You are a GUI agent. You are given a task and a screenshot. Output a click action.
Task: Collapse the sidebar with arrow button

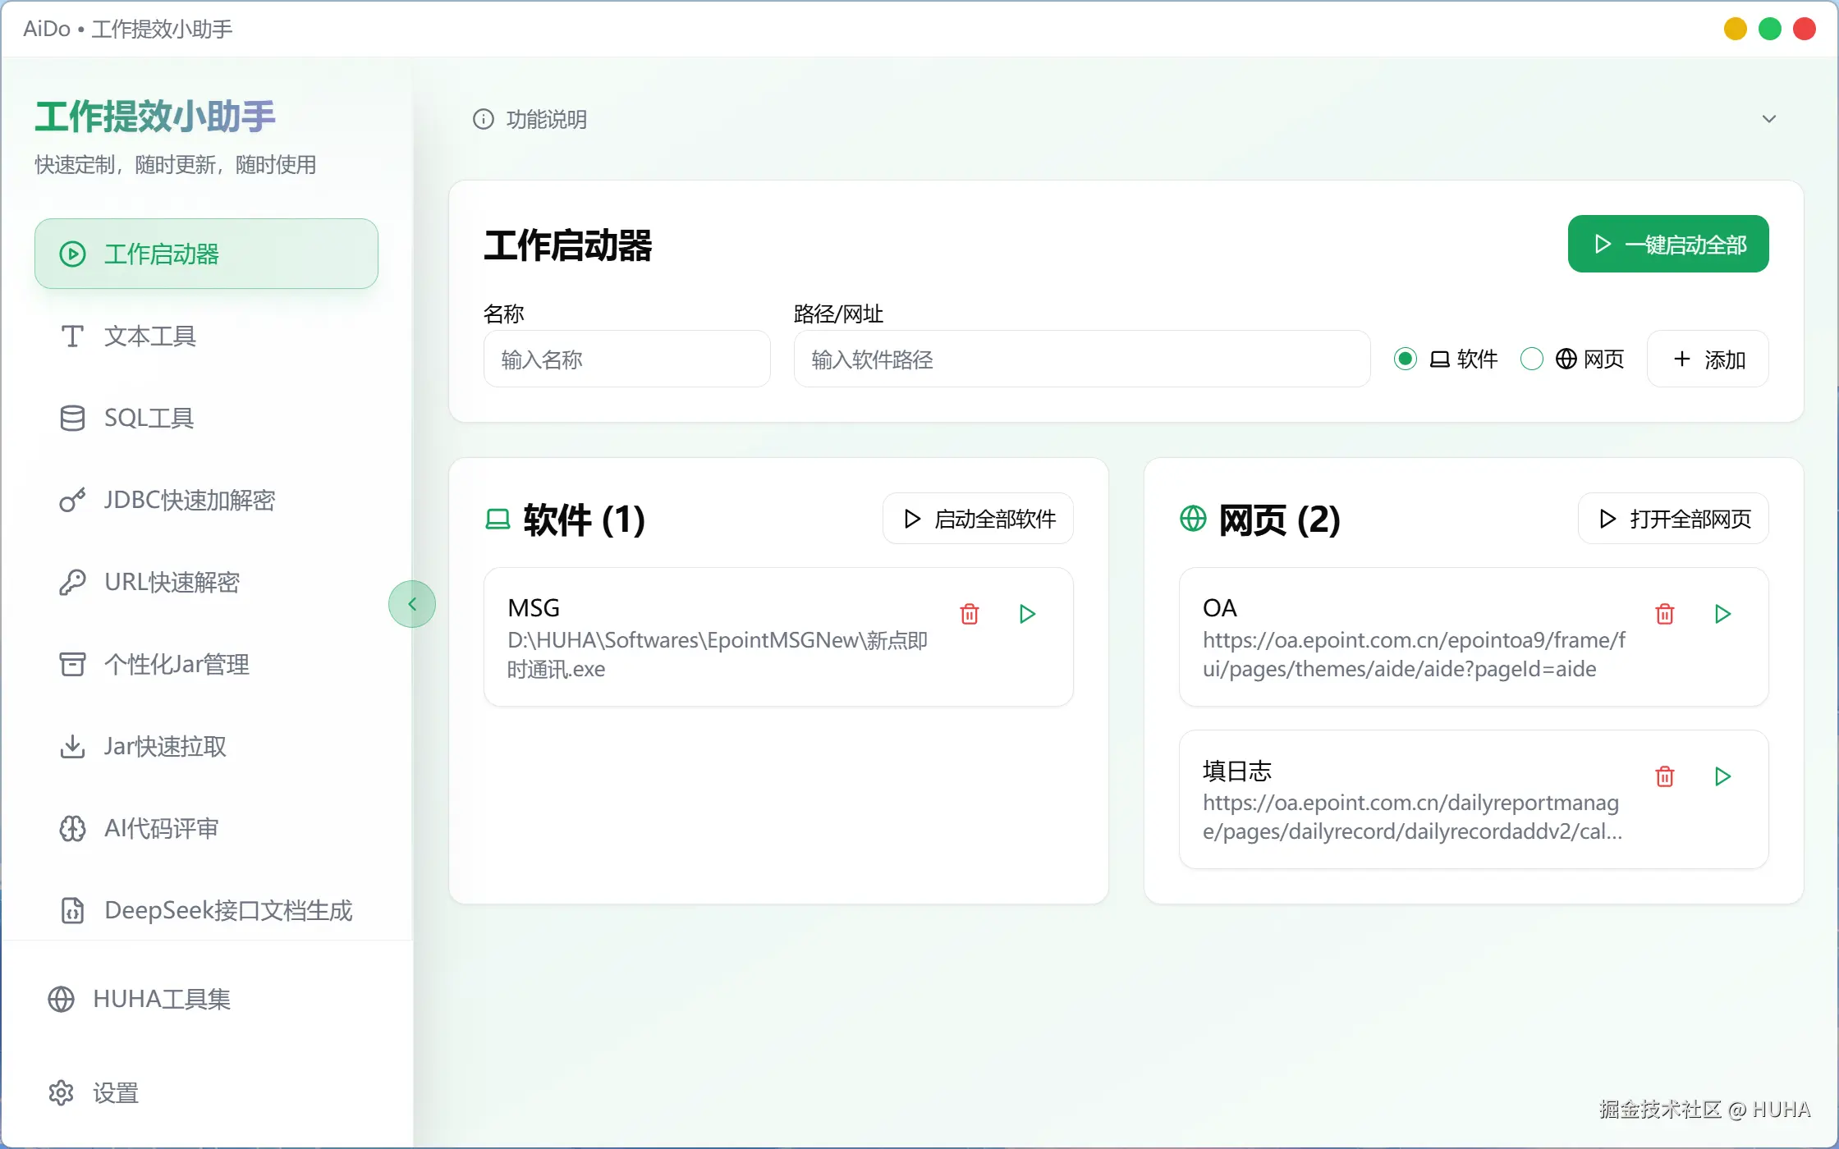point(412,604)
